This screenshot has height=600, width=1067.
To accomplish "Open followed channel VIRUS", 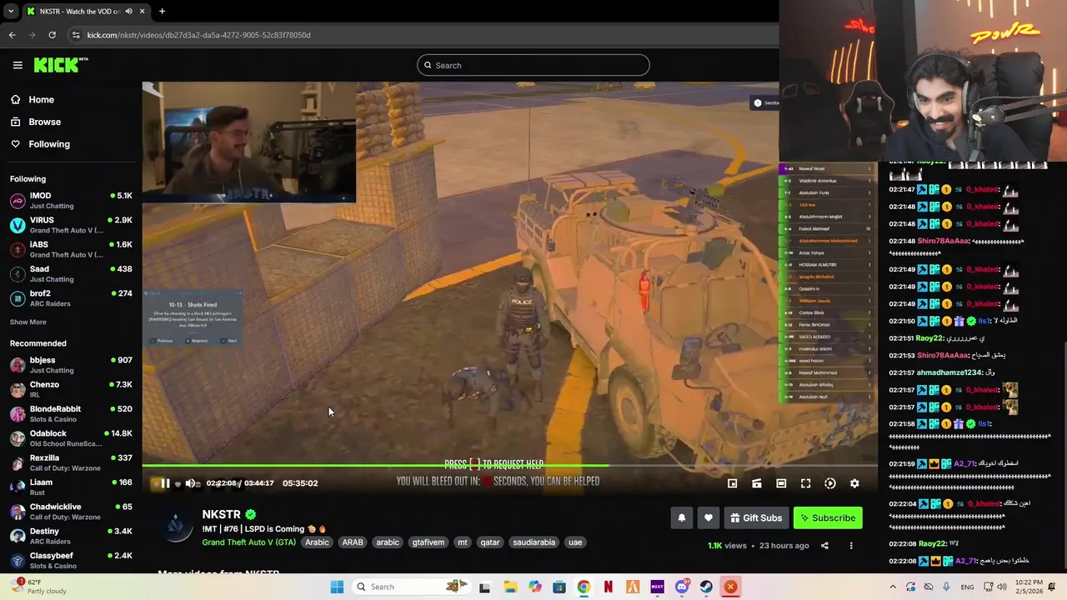I will pyautogui.click(x=71, y=225).
